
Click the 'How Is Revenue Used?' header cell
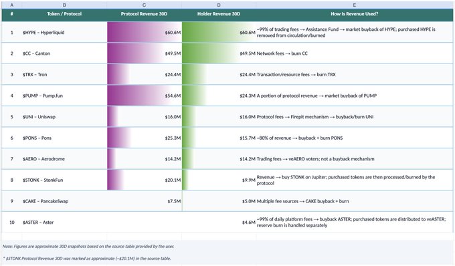click(355, 14)
